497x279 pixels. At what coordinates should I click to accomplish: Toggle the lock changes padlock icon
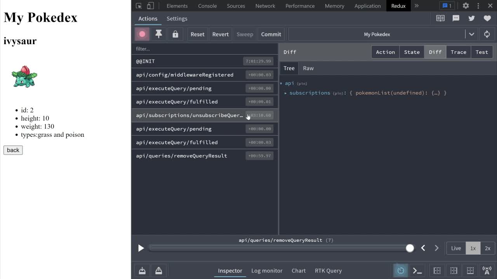[175, 34]
